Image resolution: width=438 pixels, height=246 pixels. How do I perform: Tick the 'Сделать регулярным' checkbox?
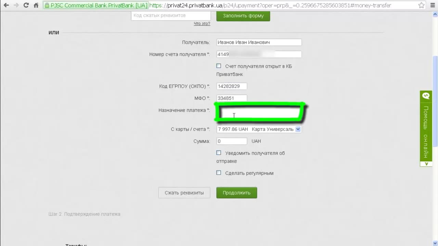coord(219,173)
